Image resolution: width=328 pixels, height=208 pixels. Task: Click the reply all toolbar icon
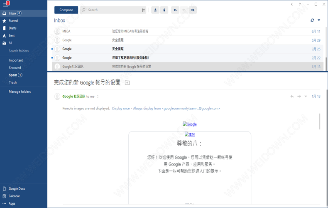click(184, 10)
